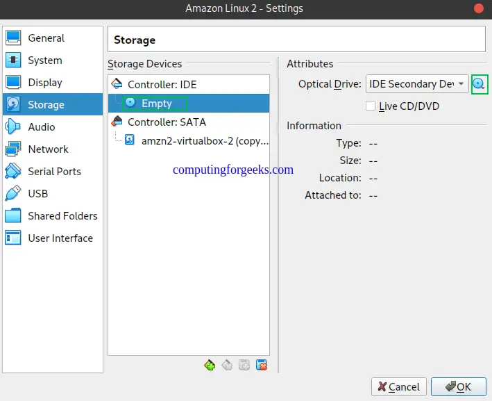The width and height of the screenshot is (492, 401).
Task: Open the Optical Drive port dropdown
Action: click(417, 84)
